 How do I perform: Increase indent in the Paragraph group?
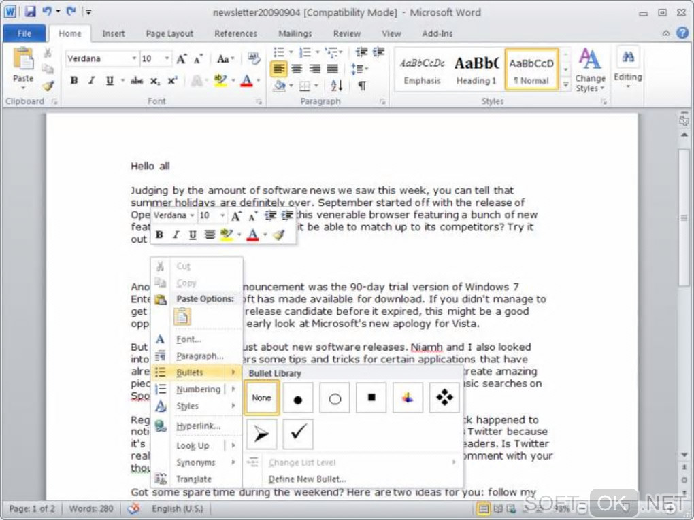[378, 52]
